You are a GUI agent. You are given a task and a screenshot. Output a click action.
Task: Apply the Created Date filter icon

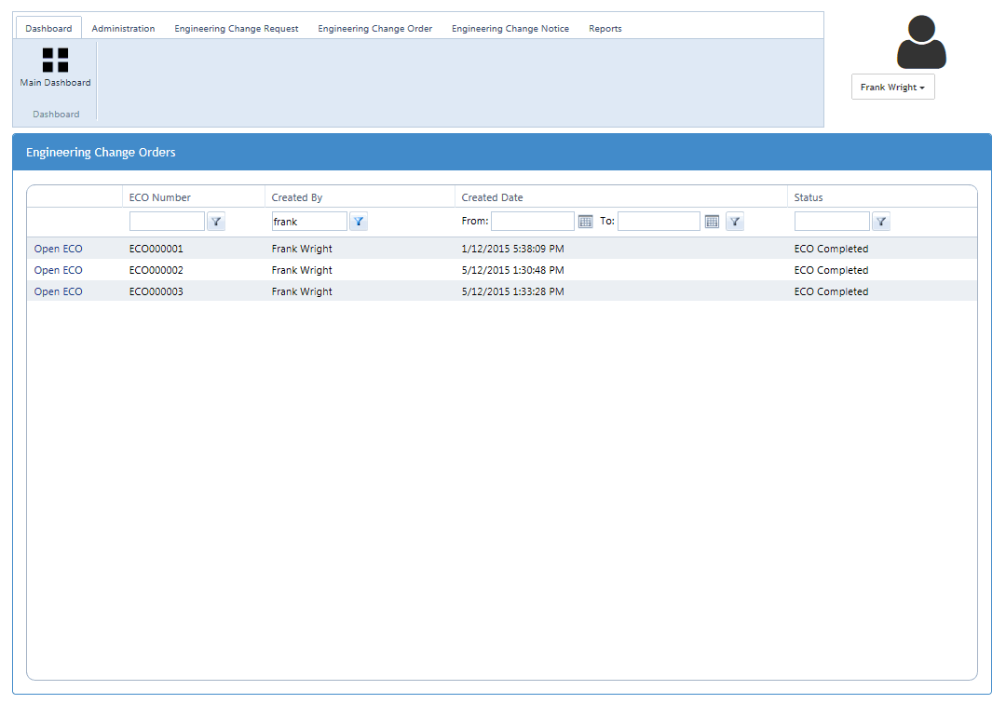[x=735, y=222]
